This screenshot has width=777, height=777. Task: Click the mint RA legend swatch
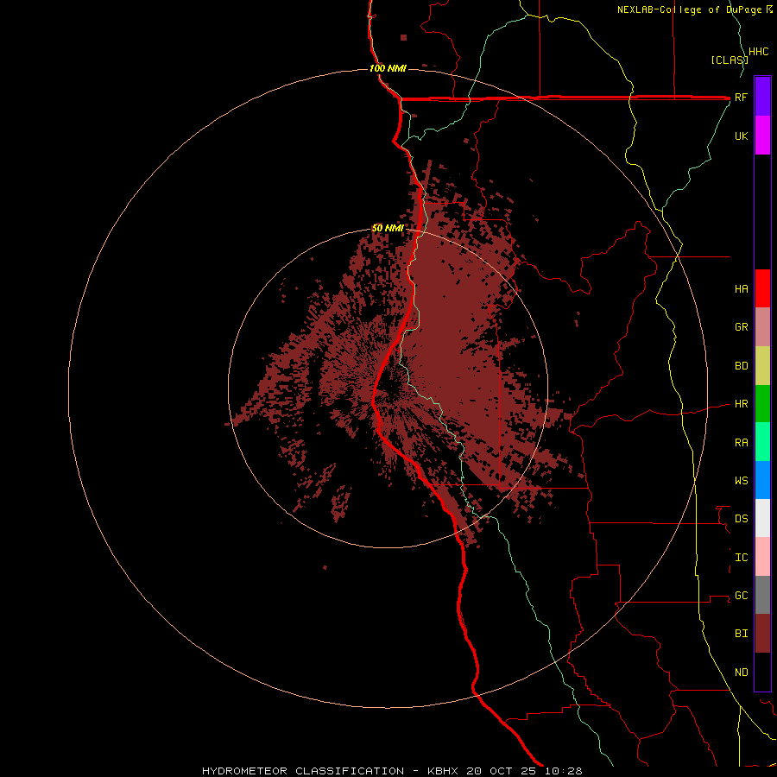click(762, 442)
